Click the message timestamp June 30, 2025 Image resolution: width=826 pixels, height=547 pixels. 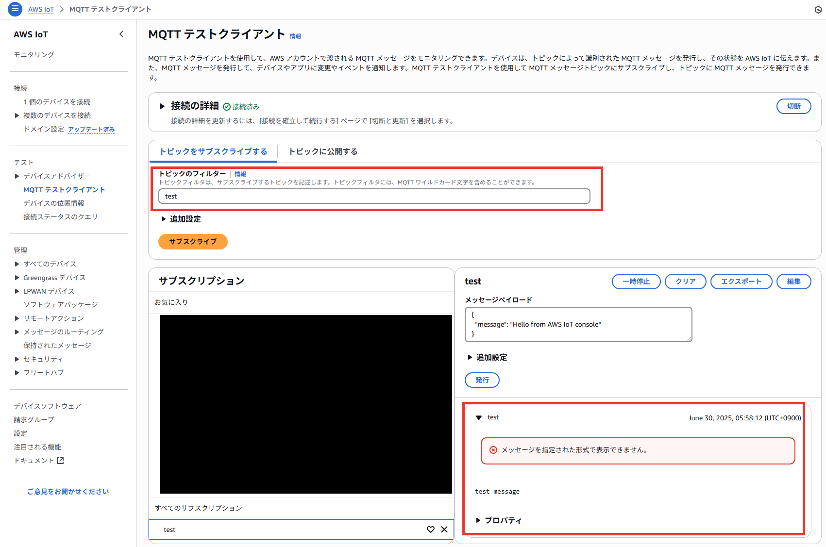point(744,418)
